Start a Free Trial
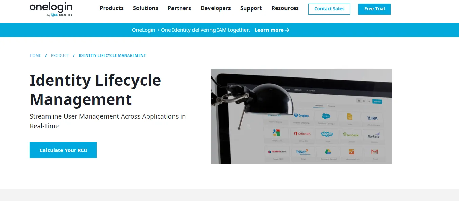 [374, 9]
